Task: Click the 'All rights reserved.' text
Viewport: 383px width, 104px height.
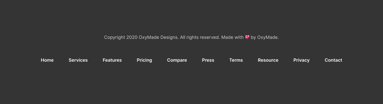Action: [x=200, y=37]
